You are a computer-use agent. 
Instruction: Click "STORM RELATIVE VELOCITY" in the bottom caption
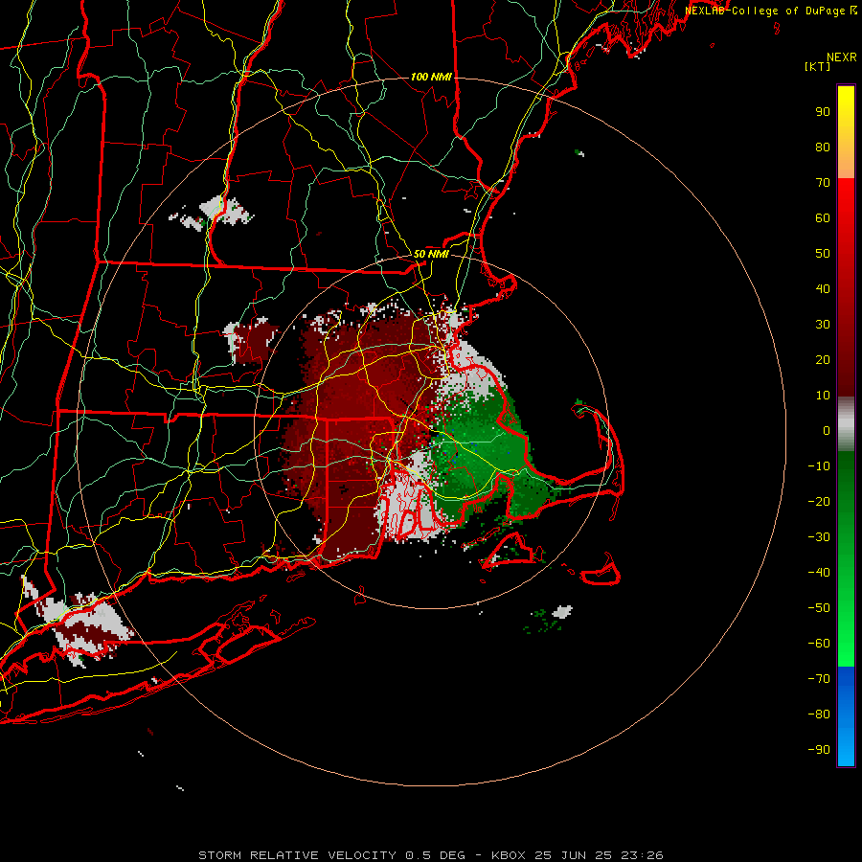(x=298, y=855)
